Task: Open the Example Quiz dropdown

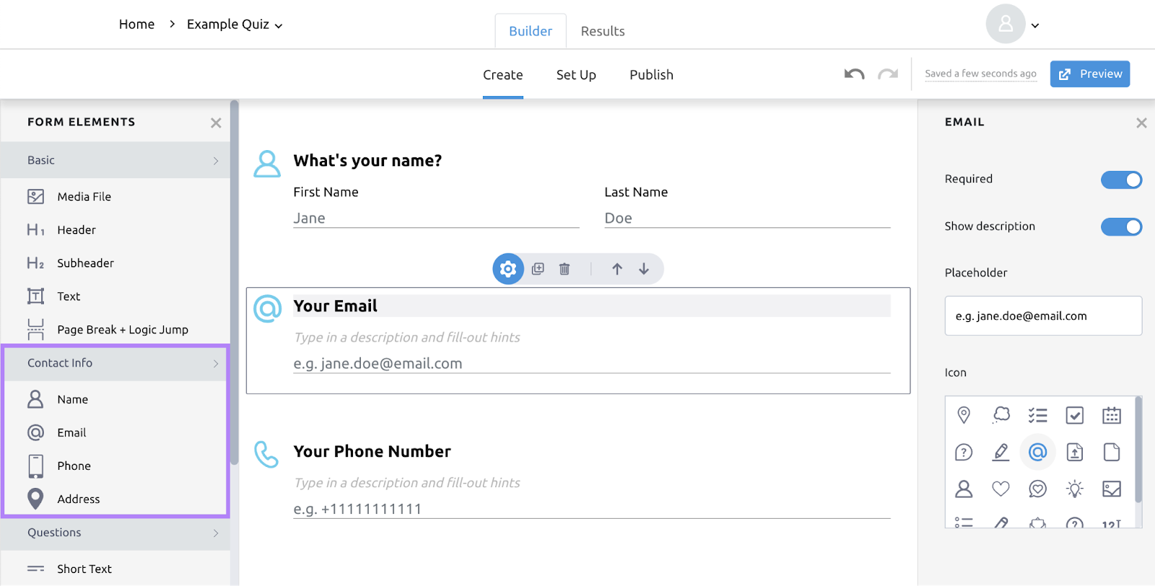Action: [x=235, y=25]
